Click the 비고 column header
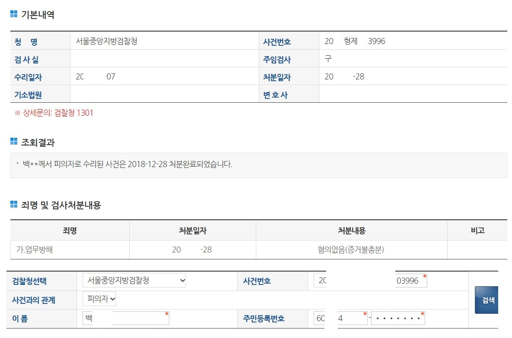 point(477,231)
